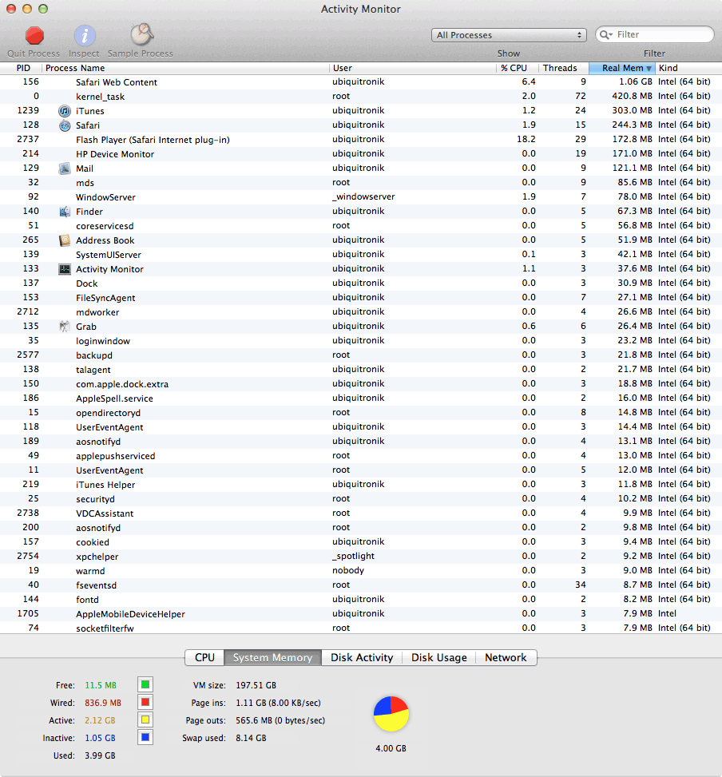Toggle Real Mem column sort arrow
Image resolution: width=722 pixels, height=777 pixels.
tap(649, 69)
